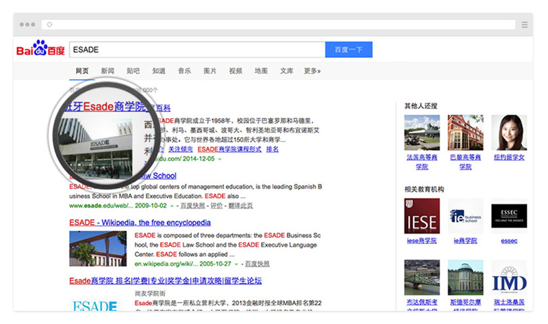
Task: Click the reload icon in address bar
Action: pyautogui.click(x=49, y=25)
